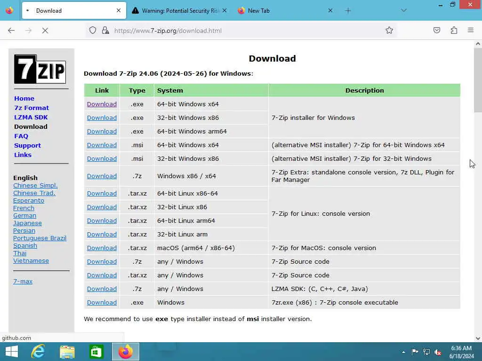Open the Firefox hamburger application menu

pyautogui.click(x=471, y=30)
